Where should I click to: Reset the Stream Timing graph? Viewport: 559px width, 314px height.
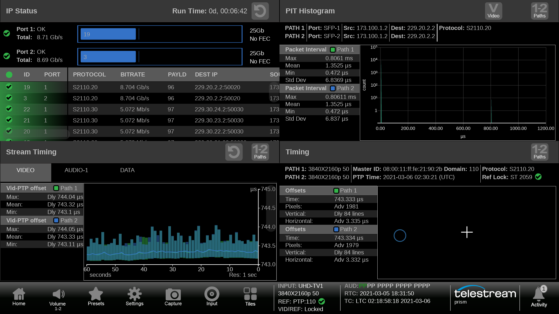pos(234,152)
